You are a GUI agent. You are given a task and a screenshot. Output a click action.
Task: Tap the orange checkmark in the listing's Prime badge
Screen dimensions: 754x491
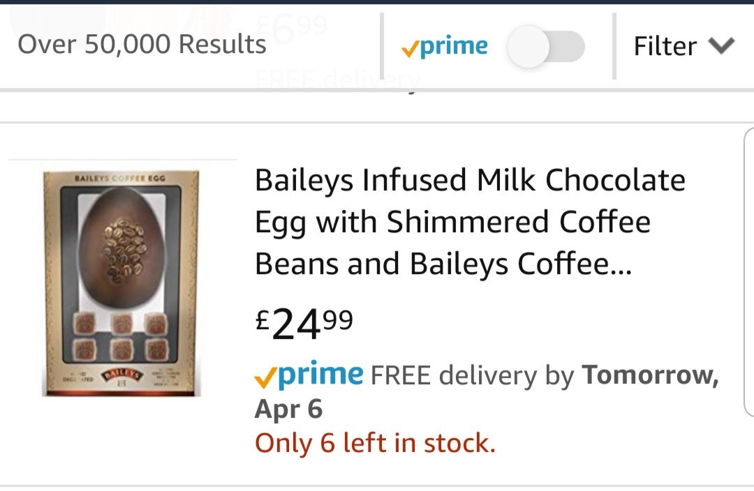point(265,377)
